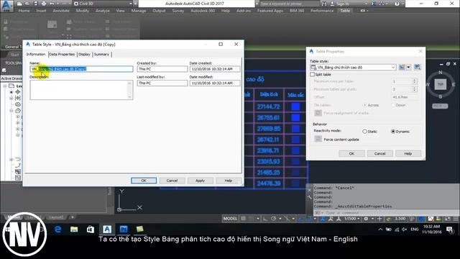Open File Explorer from the taskbar

74,230
